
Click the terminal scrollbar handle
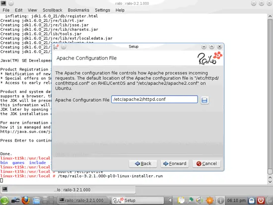pyautogui.click(x=270, y=172)
